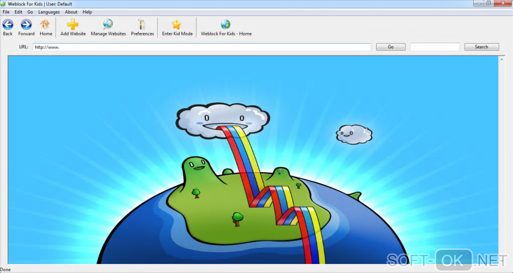
Task: Minimize the Weblock For Kids window
Action: click(479, 4)
